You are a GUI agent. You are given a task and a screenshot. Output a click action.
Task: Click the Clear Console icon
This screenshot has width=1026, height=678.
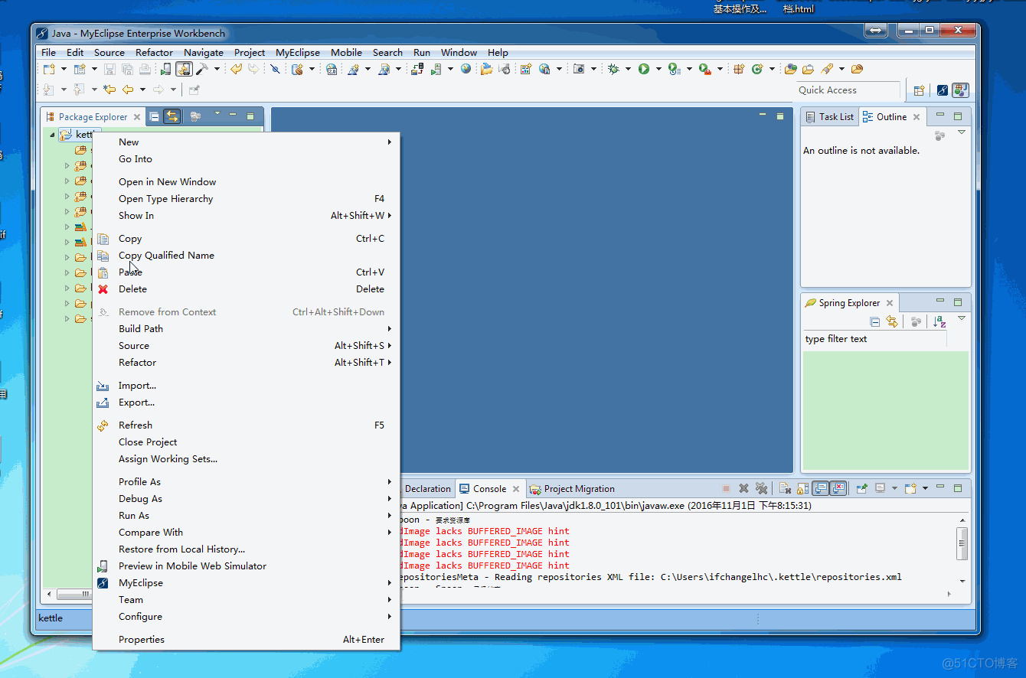(786, 488)
